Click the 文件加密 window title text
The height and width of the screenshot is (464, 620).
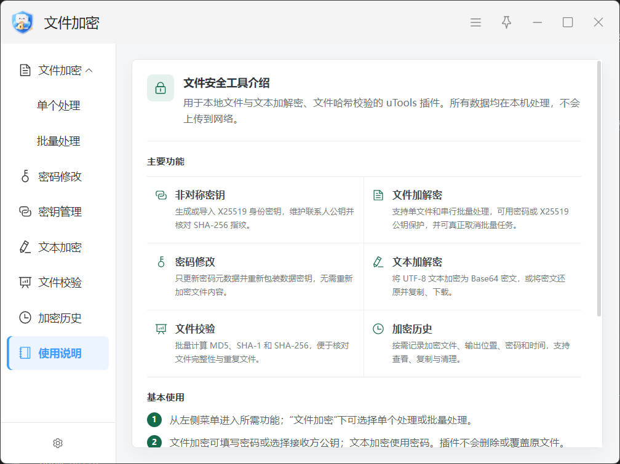click(x=71, y=23)
